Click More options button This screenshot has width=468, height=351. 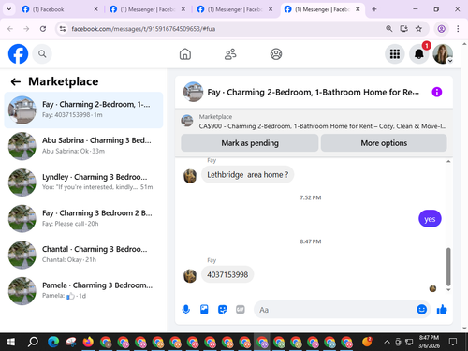(x=384, y=143)
